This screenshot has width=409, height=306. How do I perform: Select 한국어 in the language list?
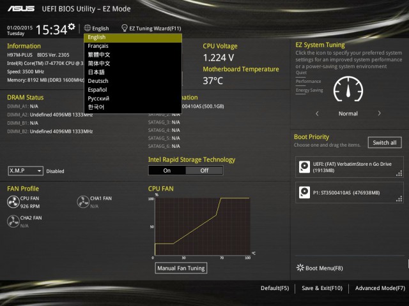(x=133, y=107)
